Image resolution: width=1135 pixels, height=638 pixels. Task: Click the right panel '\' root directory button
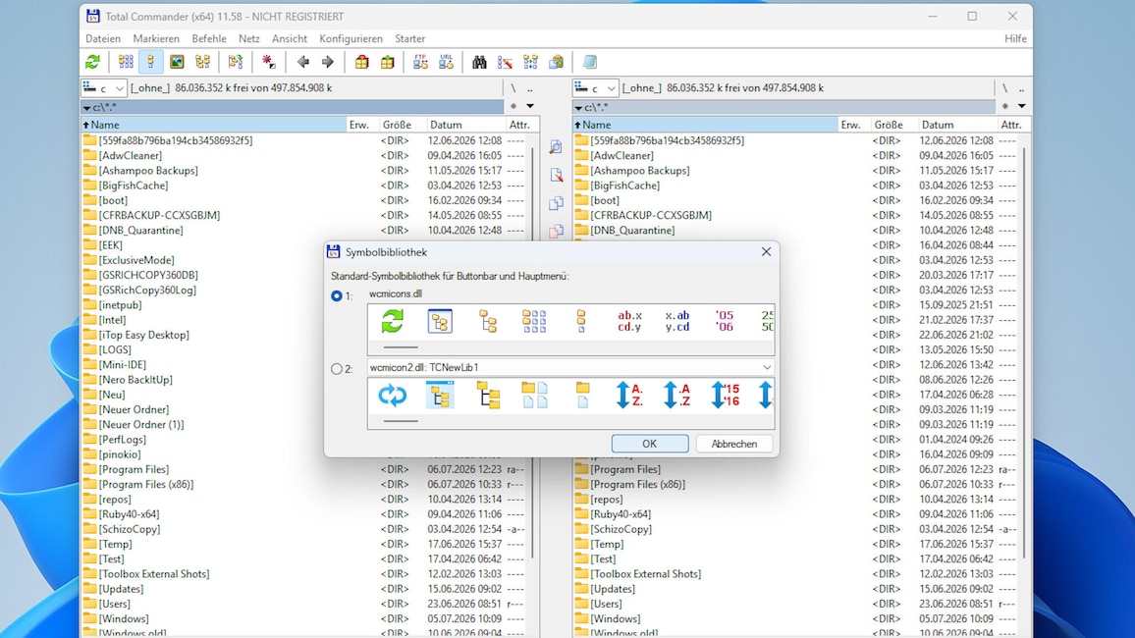[x=1004, y=88]
